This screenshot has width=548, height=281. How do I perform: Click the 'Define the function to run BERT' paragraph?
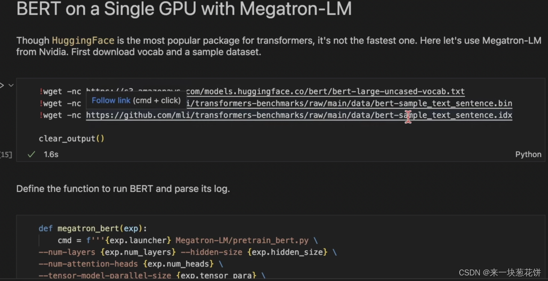click(x=123, y=189)
